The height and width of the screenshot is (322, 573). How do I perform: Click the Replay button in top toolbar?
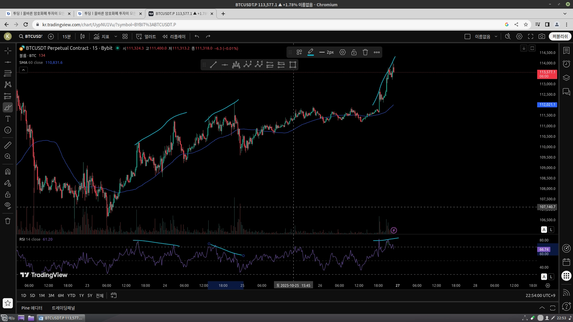(x=174, y=36)
